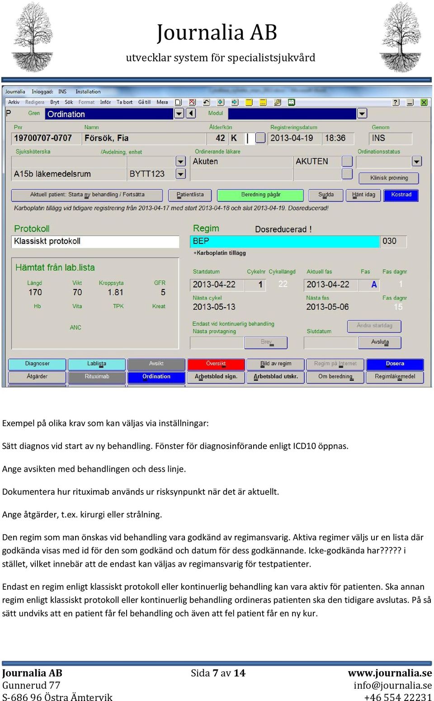The width and height of the screenshot is (434, 701).
Task: Click the green Beredning pågår button
Action: point(260,195)
